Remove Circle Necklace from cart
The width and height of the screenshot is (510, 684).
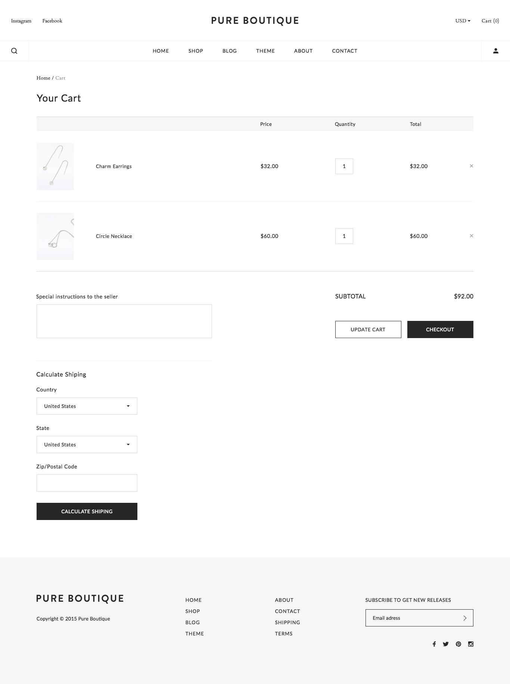471,236
